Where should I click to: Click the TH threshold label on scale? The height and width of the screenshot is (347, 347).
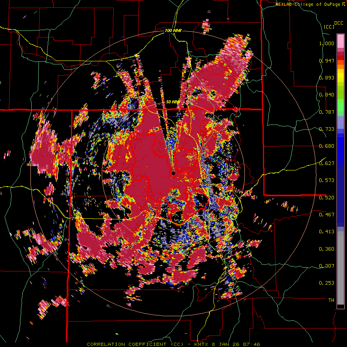[331, 300]
